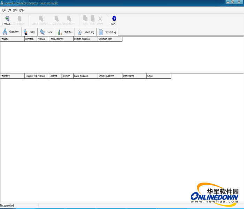Sort rules by Protocol column header
This screenshot has width=244, height=209.
(43, 39)
